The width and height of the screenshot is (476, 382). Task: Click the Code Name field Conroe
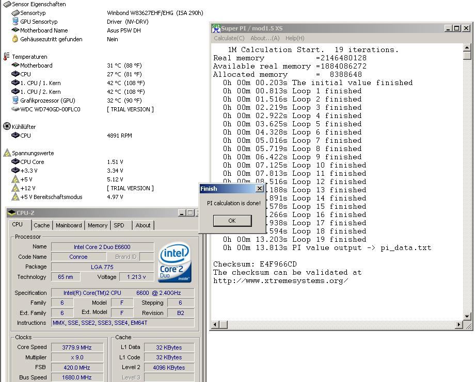78,257
